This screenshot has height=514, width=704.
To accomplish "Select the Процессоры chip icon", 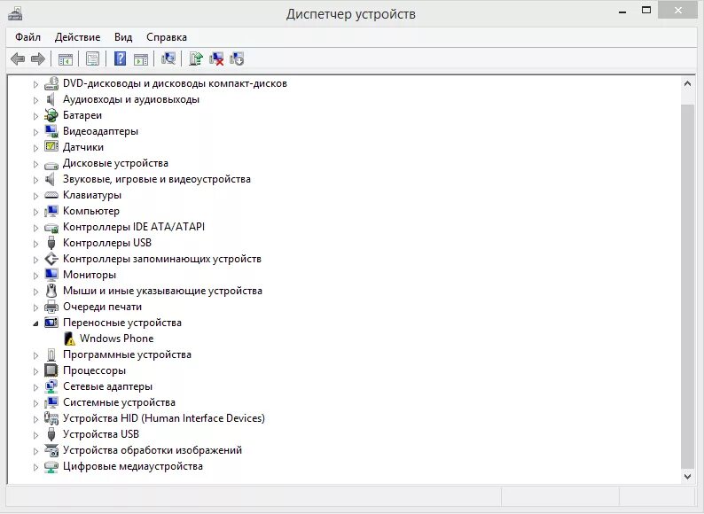I will (x=51, y=370).
